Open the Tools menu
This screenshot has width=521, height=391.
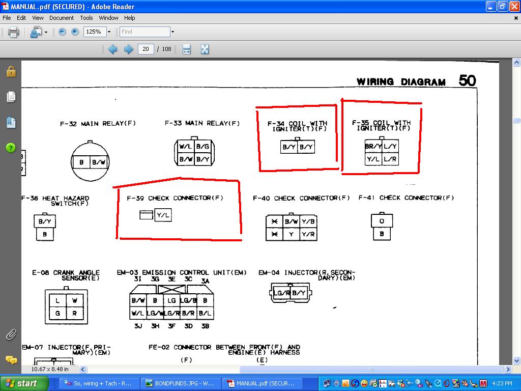pyautogui.click(x=86, y=18)
